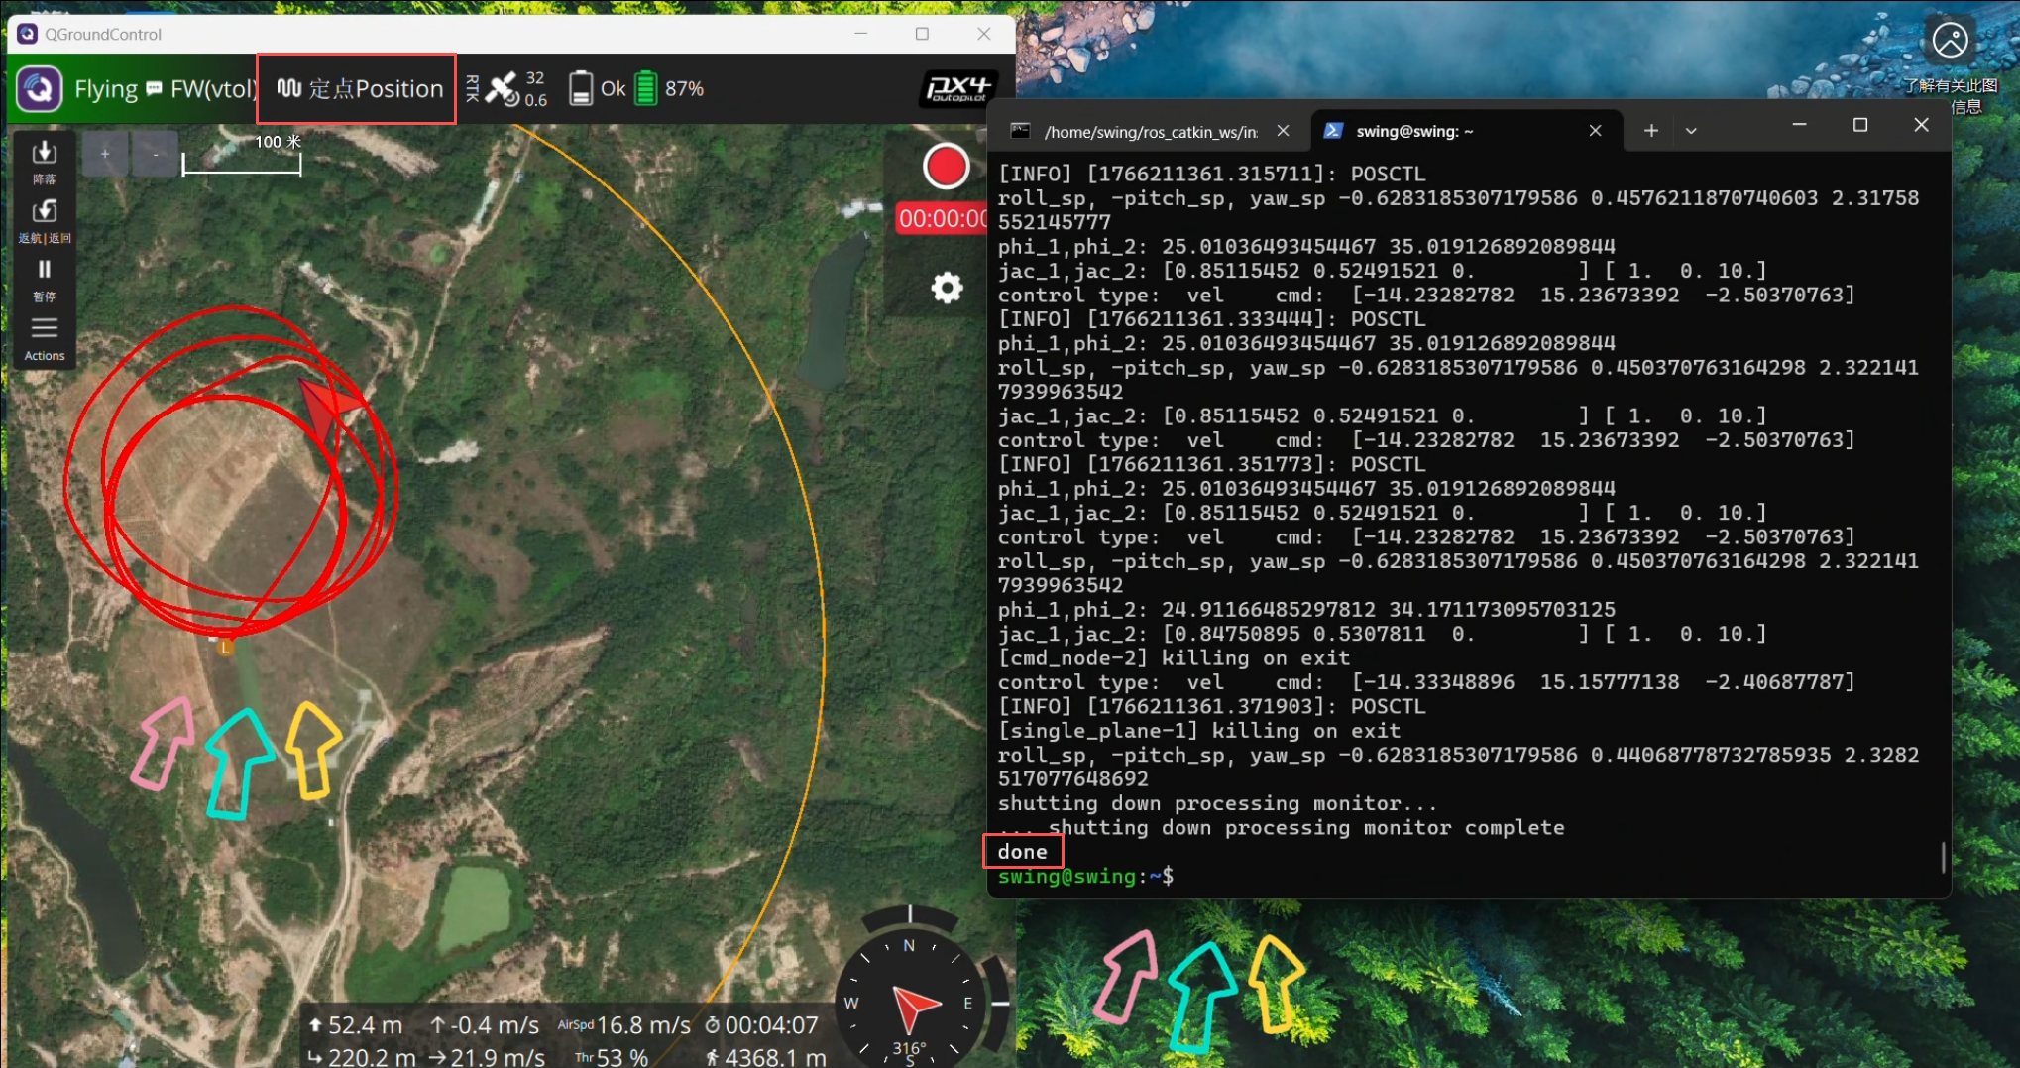2020x1068 pixels.
Task: Open the 定点Position flight mode selector
Action: (358, 88)
